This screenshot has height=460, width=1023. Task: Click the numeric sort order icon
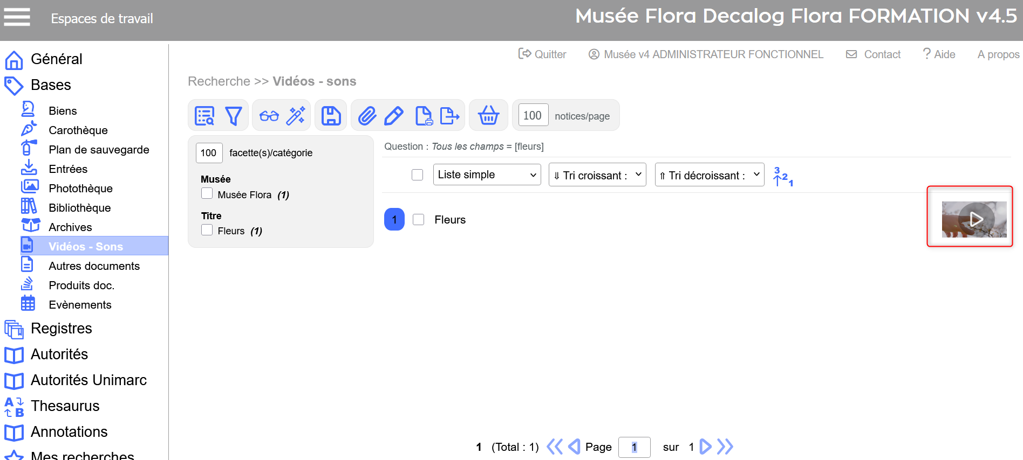click(x=783, y=176)
